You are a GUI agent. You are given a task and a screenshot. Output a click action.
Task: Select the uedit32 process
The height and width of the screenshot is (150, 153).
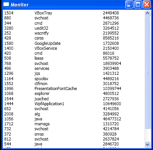(74, 28)
